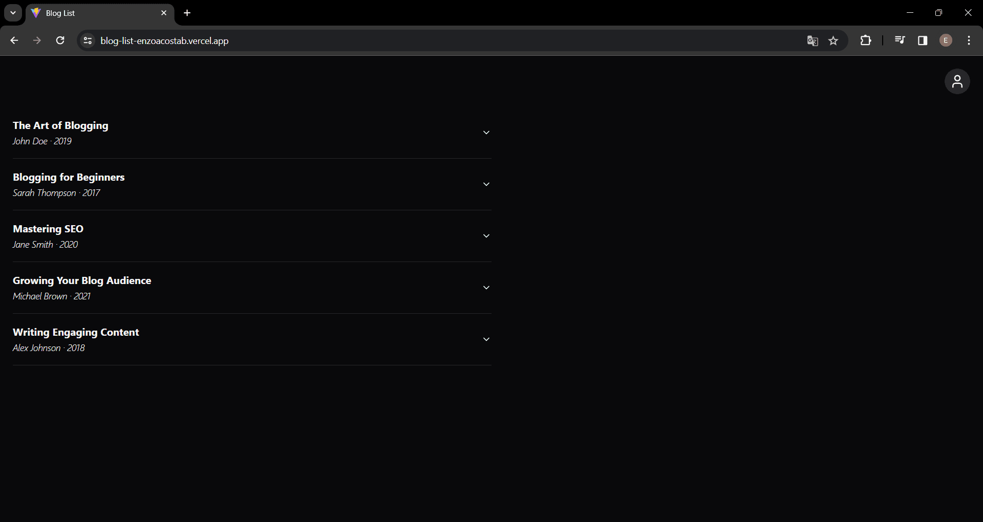Screen dimensions: 983x522
Task: Bookmark this page with the star icon
Action: point(834,41)
